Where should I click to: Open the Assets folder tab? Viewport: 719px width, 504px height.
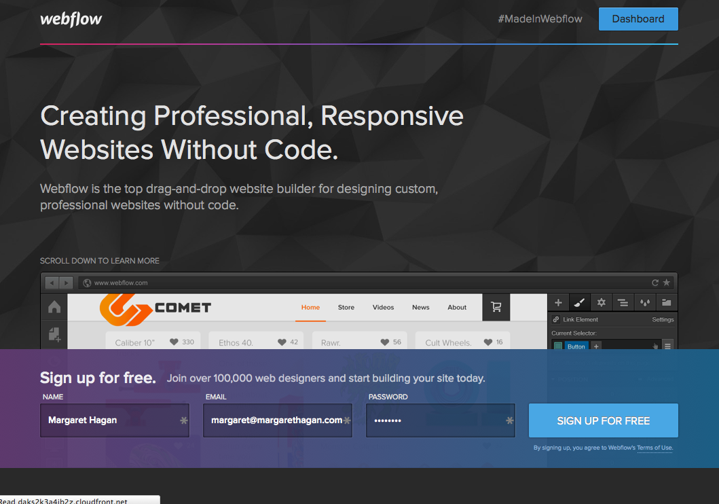(667, 302)
